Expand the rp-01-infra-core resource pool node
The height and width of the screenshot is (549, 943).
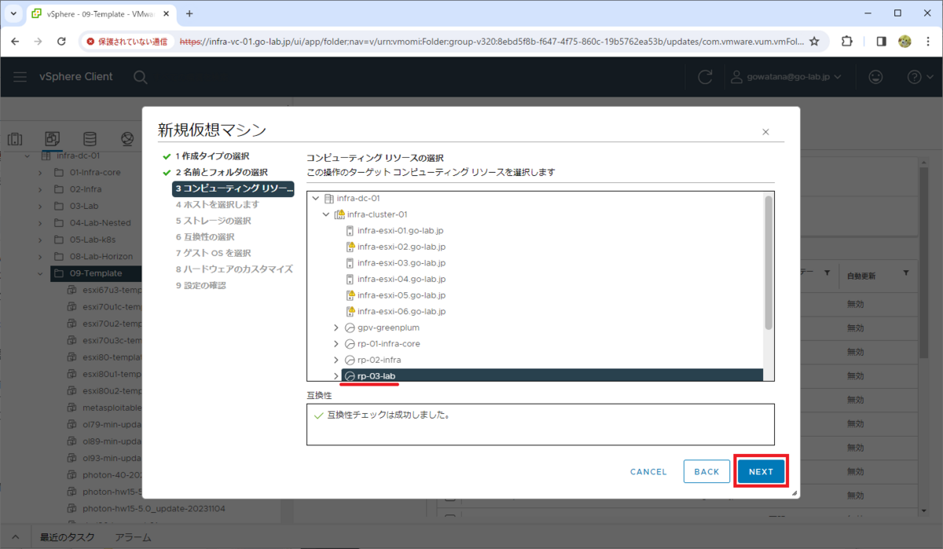(x=336, y=344)
